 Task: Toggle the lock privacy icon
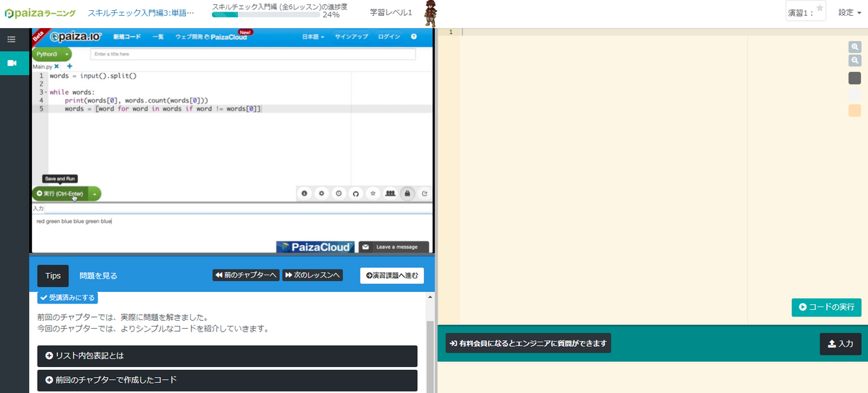pos(407,194)
